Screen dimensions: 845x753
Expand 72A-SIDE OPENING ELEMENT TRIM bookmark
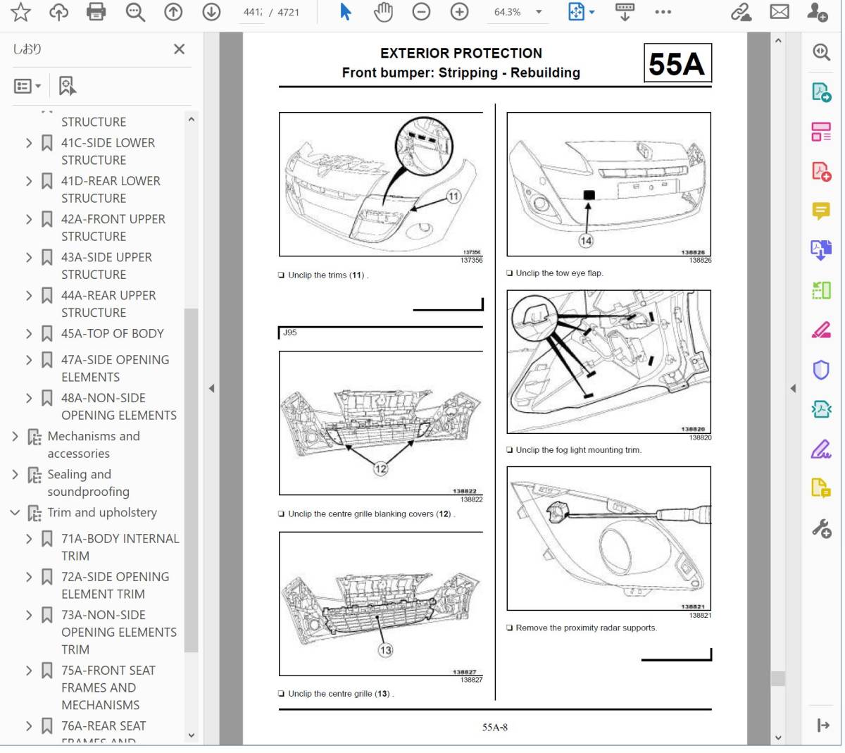click(x=29, y=577)
